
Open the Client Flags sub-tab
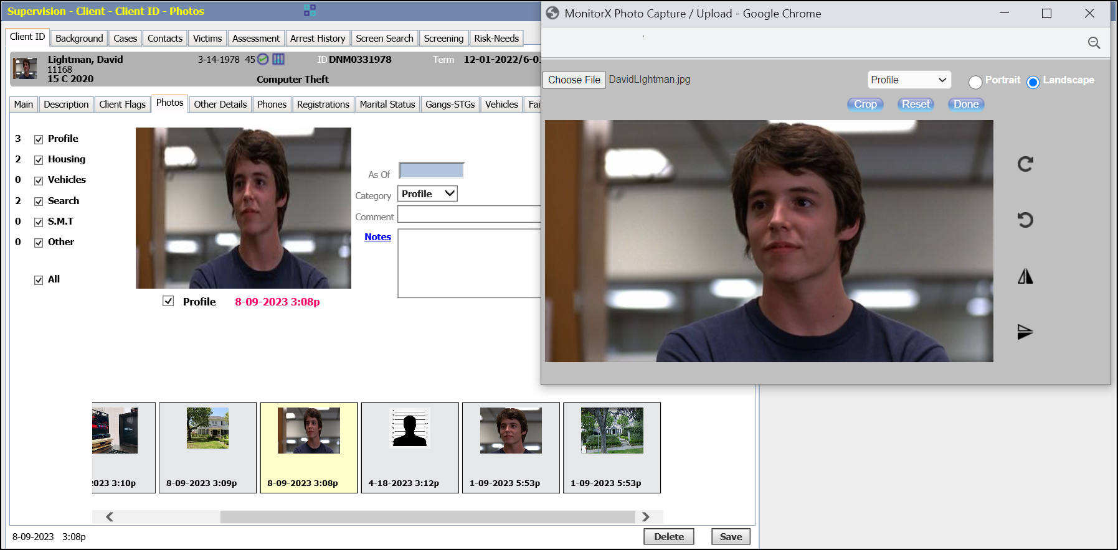coord(122,104)
